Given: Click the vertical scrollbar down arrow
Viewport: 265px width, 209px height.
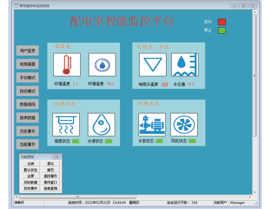Looking at the screenshot, I should click(255, 192).
